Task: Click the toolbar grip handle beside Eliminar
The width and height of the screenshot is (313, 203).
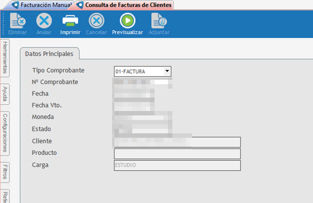Action: [x=3, y=24]
